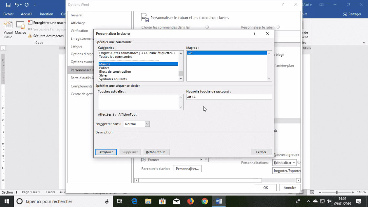This screenshot has height=207, width=368.
Task: Click the horizontal scrollbar left arrow in Options
Action: point(136,180)
